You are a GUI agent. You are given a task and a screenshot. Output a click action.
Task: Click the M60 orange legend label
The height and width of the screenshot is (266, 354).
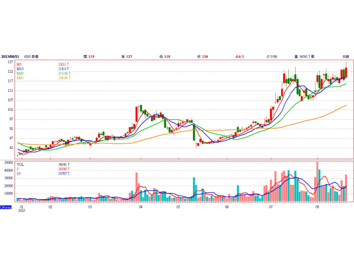click(x=20, y=78)
